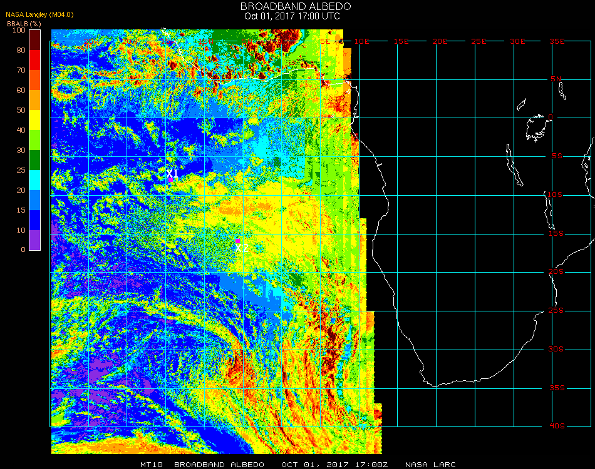Select the orange-red 60-70% legend swatch
The image size is (595, 469).
tap(34, 80)
